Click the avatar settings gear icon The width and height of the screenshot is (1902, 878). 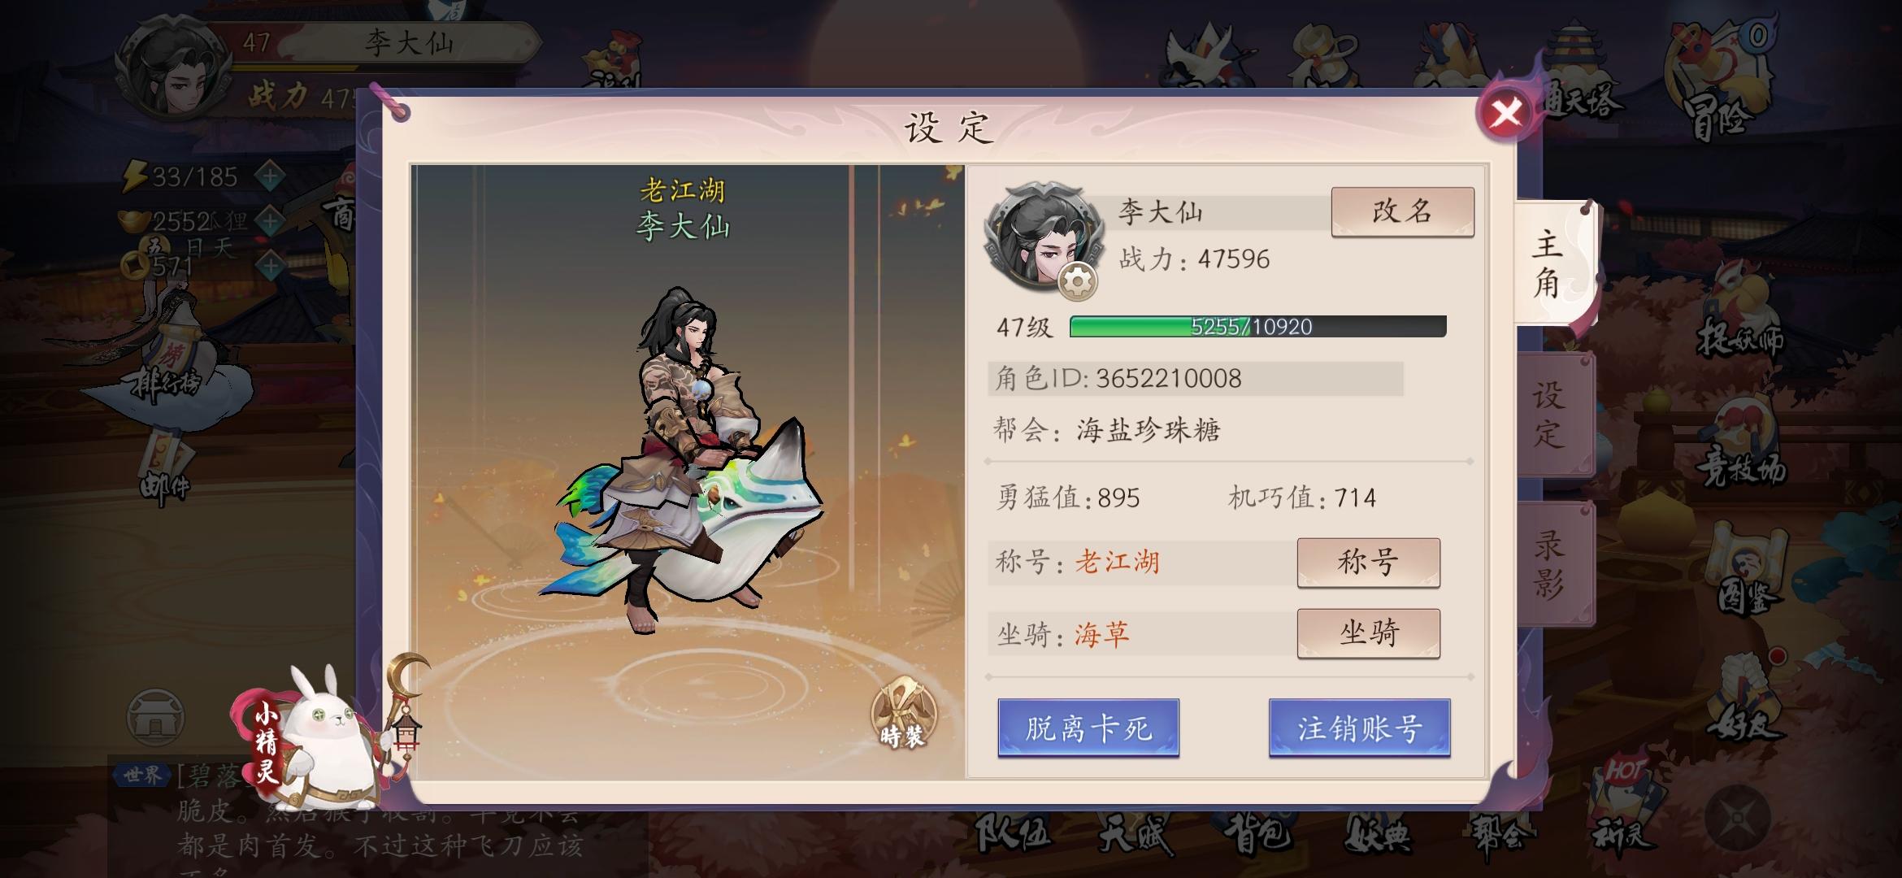click(x=1078, y=282)
